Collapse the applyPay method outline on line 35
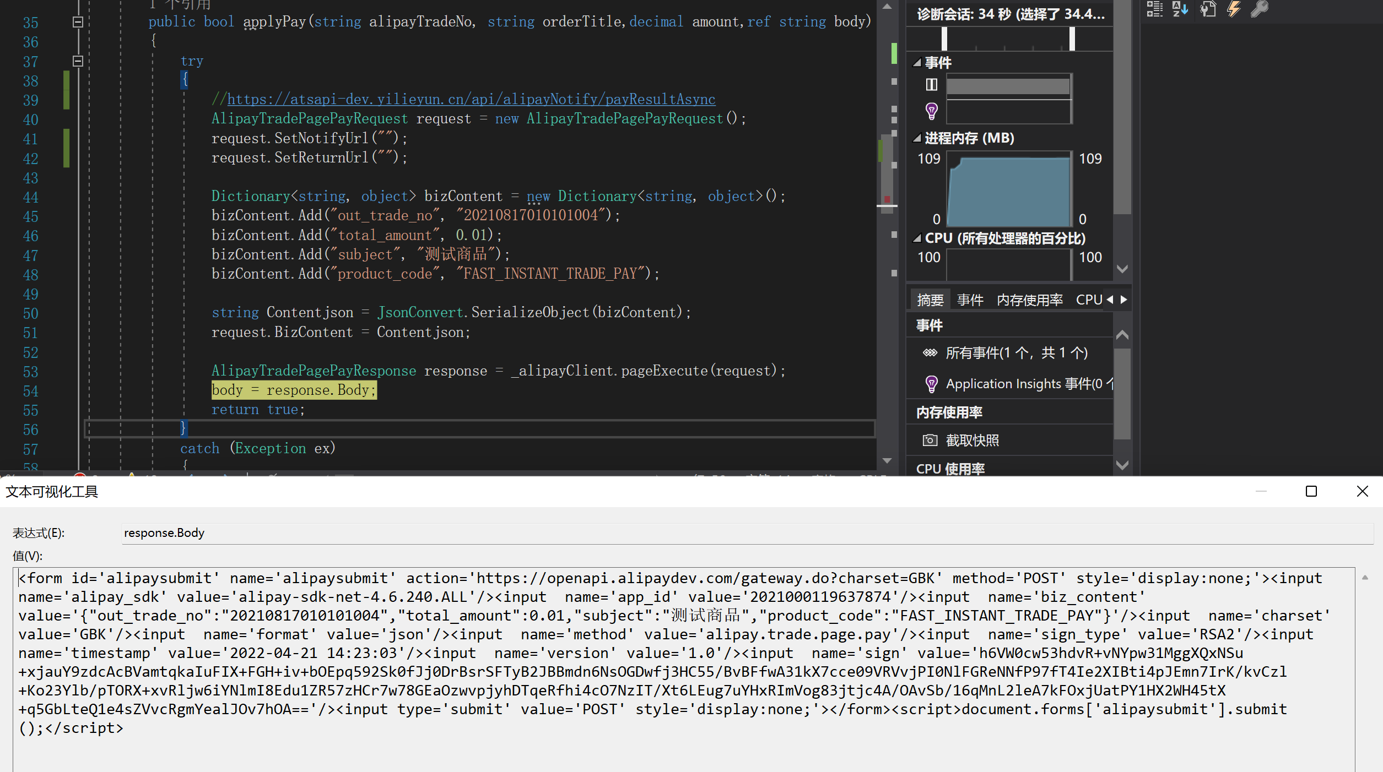1383x772 pixels. [x=78, y=22]
